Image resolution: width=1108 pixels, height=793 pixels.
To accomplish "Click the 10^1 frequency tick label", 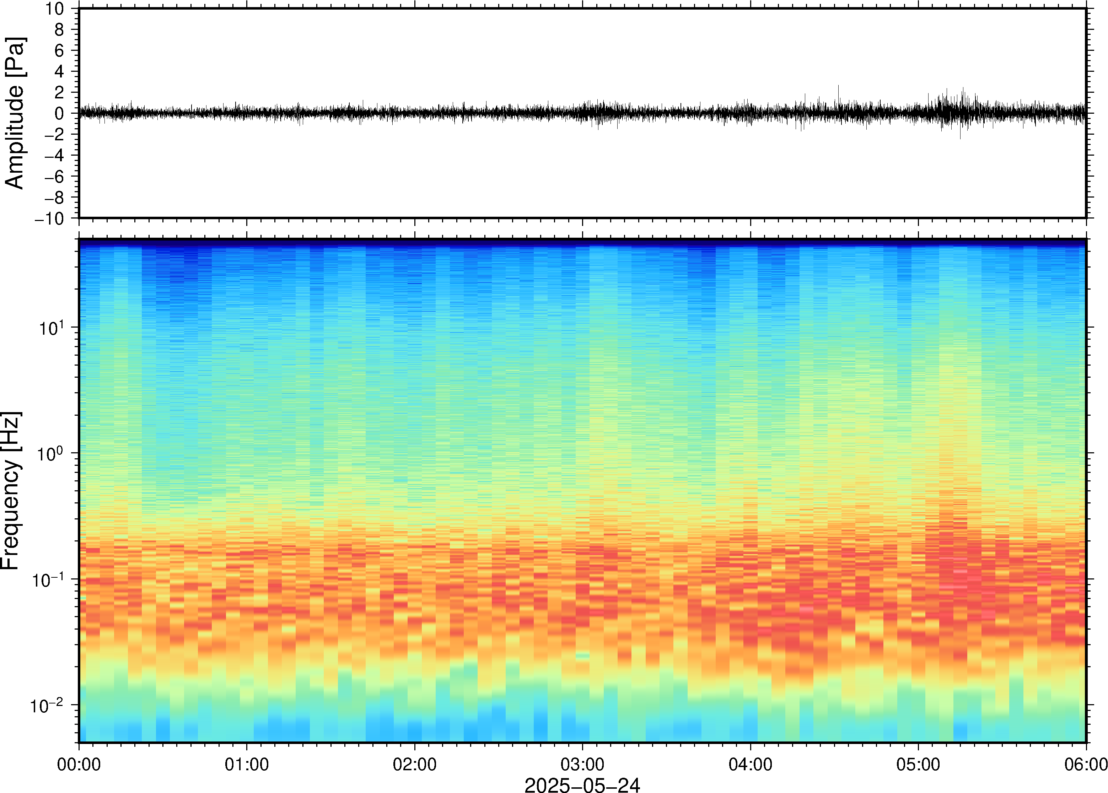I will point(52,328).
